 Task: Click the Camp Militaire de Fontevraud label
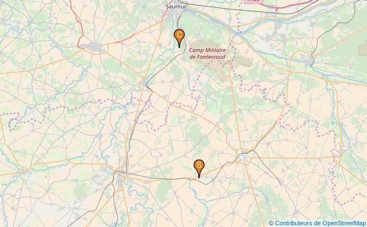(207, 53)
